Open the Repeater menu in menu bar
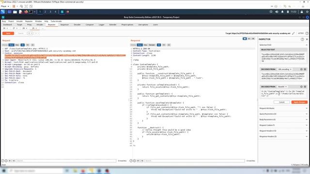 tap(29, 21)
